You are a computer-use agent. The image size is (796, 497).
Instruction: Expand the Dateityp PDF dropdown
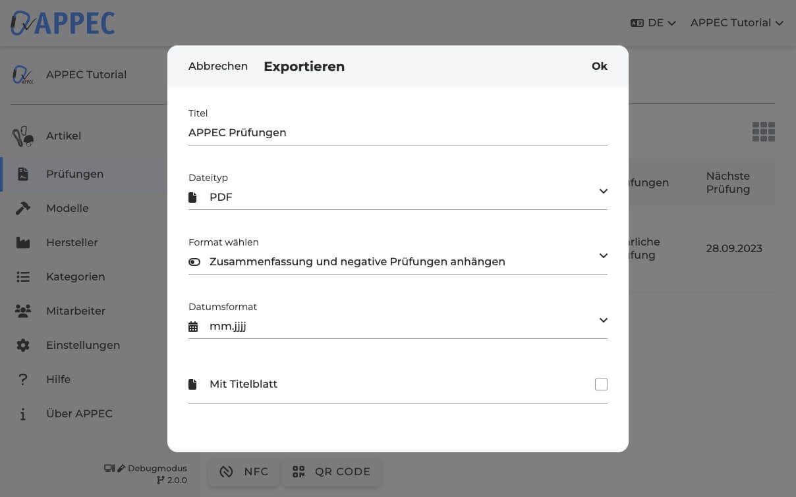point(603,191)
